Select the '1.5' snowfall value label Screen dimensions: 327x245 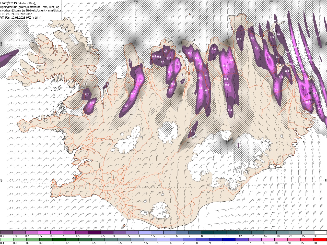point(268,58)
